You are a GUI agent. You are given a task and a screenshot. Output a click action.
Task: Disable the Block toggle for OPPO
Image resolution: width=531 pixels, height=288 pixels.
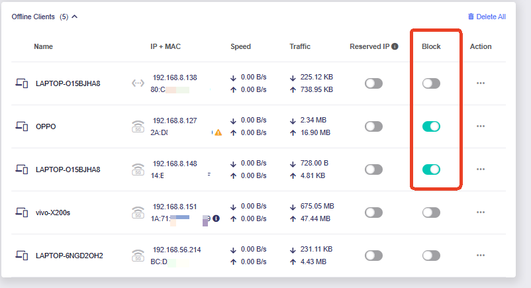pyautogui.click(x=431, y=126)
